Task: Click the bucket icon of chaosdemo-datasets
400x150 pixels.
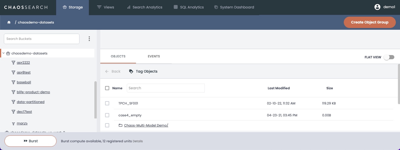Action: (x=8, y=53)
